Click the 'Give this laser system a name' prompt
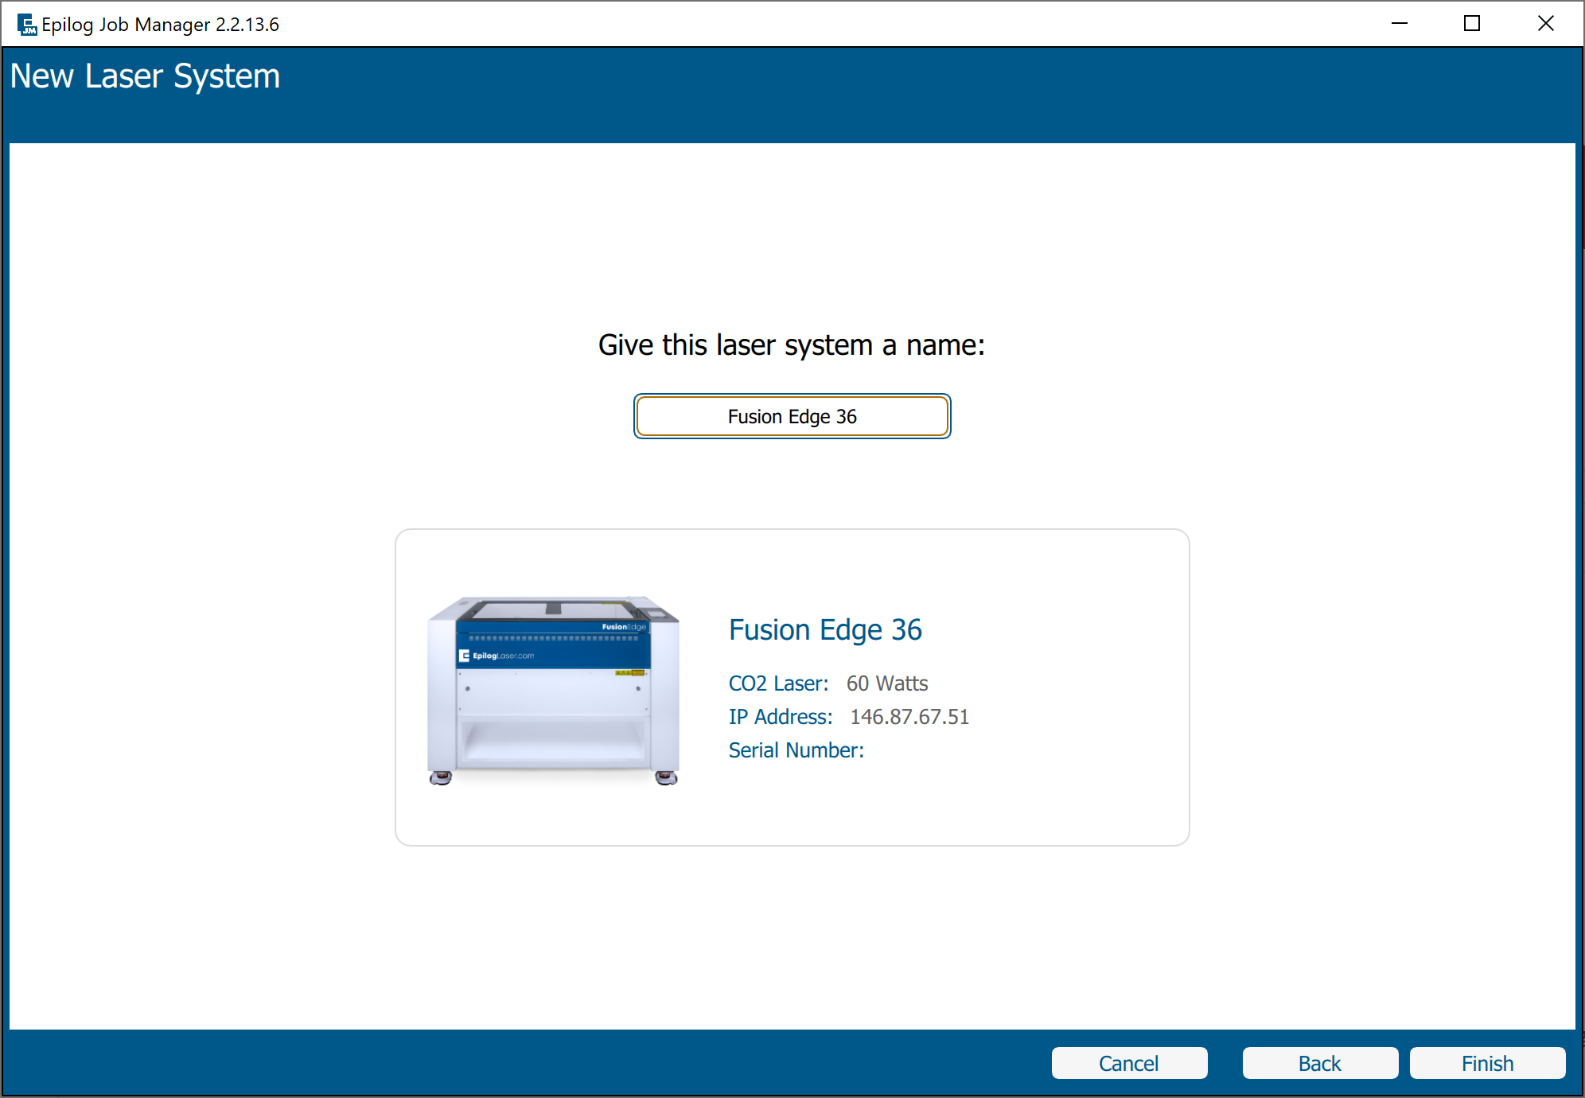1585x1098 pixels. 791,345
